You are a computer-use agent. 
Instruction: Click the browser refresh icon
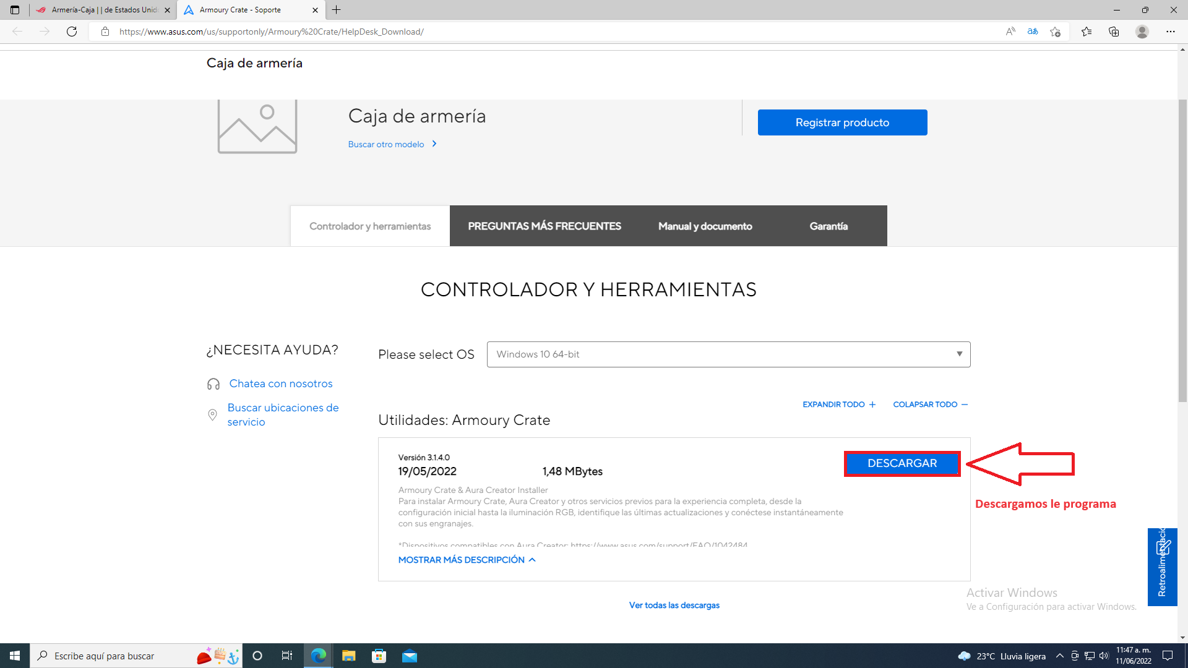click(72, 32)
